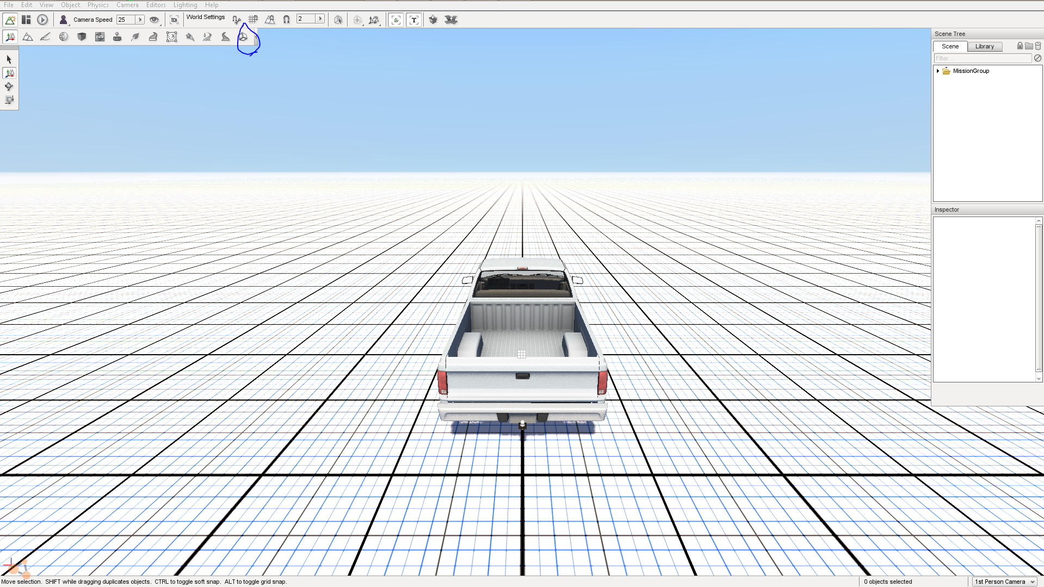The image size is (1044, 587).
Task: Open the Decal Editor stamp icon
Action: pyautogui.click(x=117, y=37)
